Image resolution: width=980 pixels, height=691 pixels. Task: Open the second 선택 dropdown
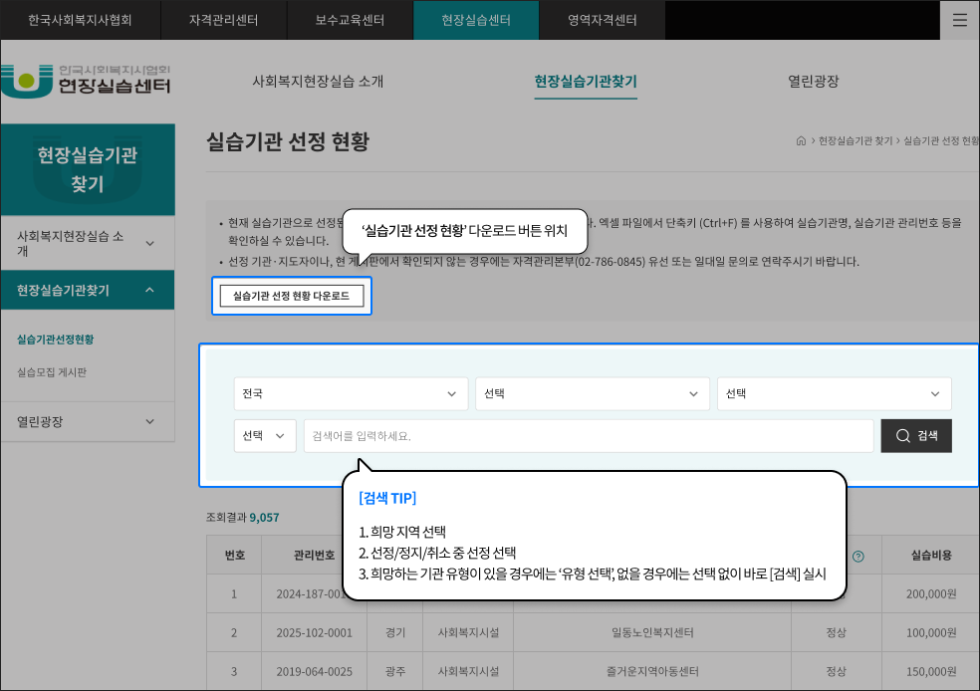pyautogui.click(x=592, y=393)
